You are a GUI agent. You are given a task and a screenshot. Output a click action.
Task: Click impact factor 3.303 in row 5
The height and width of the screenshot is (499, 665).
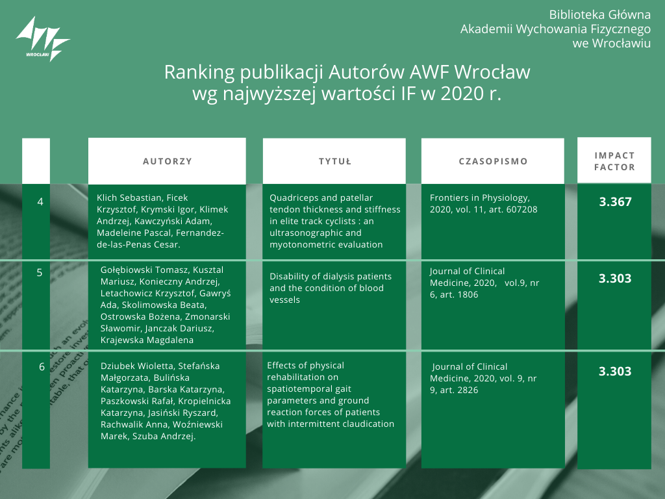(x=615, y=278)
